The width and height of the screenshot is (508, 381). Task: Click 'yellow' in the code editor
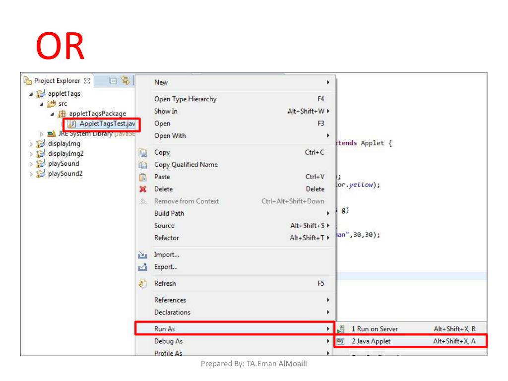[361, 185]
